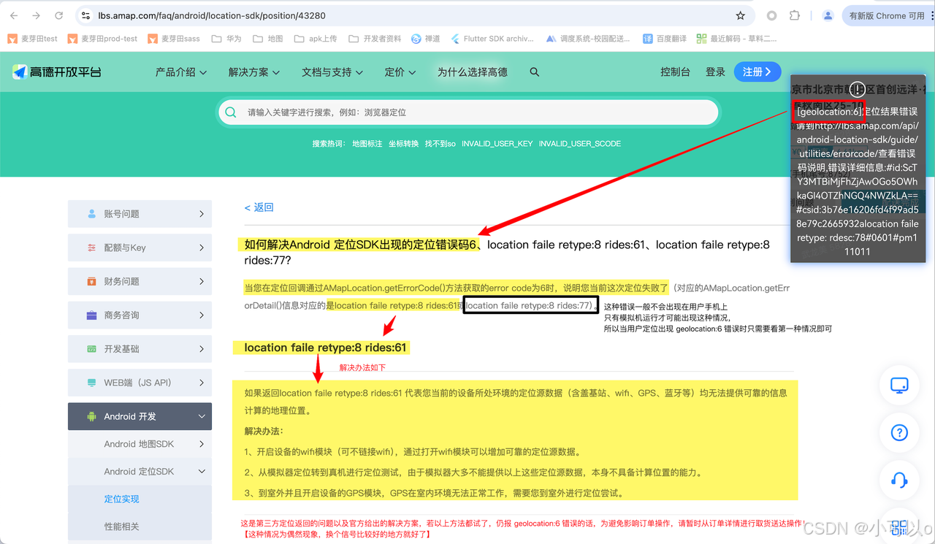Collapse the Android 定位SDK submenu
935x544 pixels.
point(140,472)
